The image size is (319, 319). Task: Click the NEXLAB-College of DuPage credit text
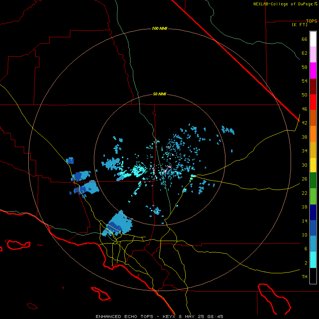coord(285,4)
